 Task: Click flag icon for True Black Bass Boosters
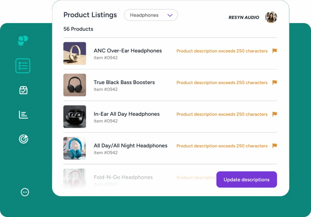[x=275, y=83]
